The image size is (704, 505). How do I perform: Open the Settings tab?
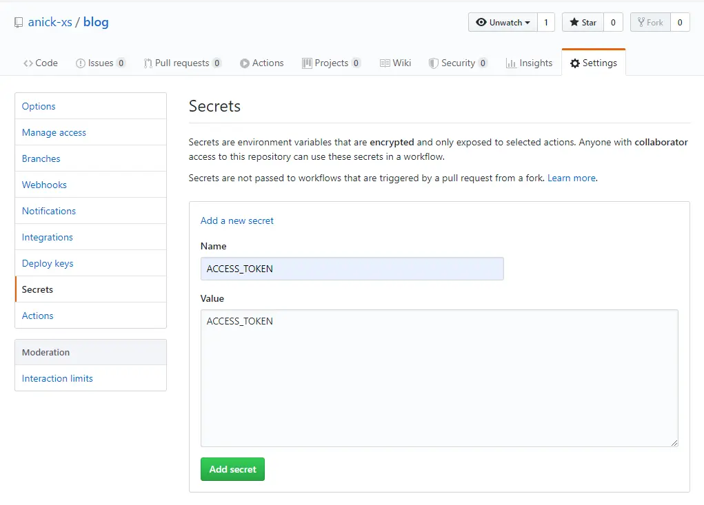click(x=594, y=63)
